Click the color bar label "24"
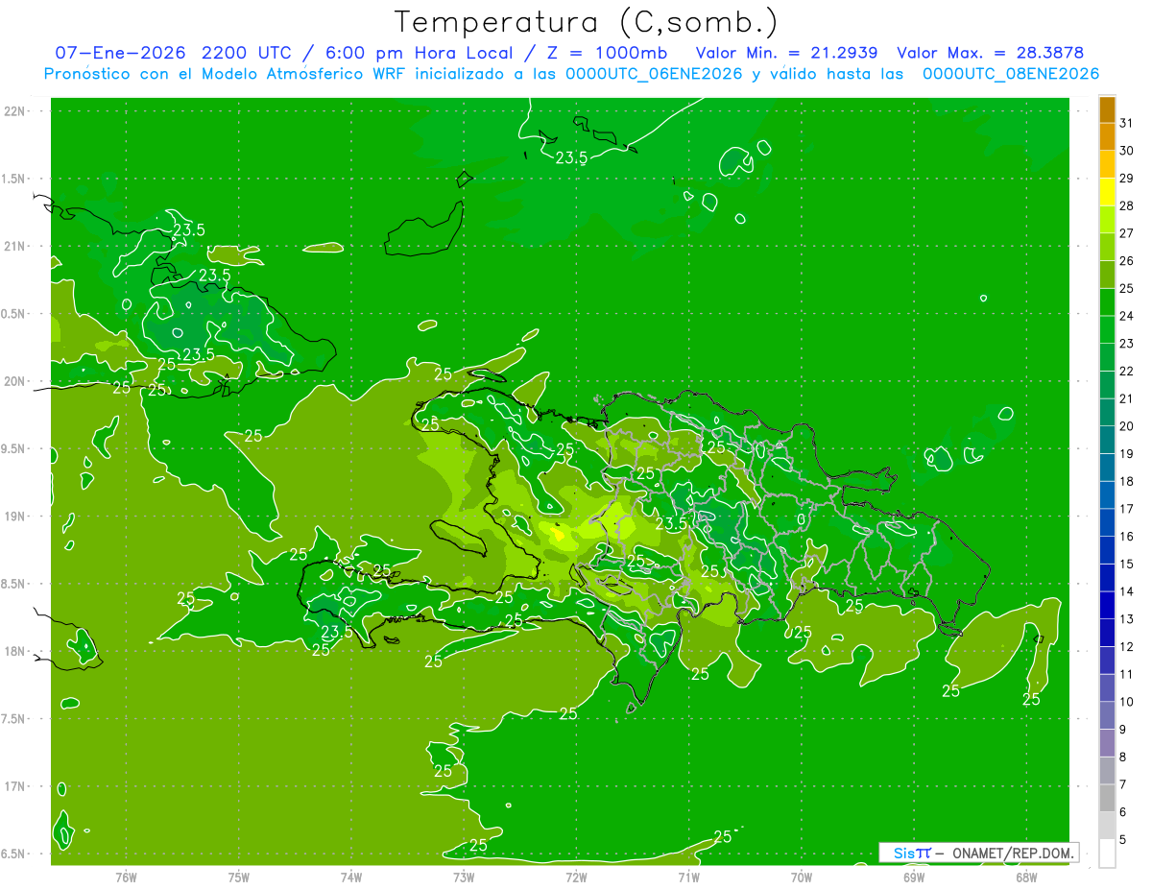The image size is (1152, 890). (x=1127, y=316)
